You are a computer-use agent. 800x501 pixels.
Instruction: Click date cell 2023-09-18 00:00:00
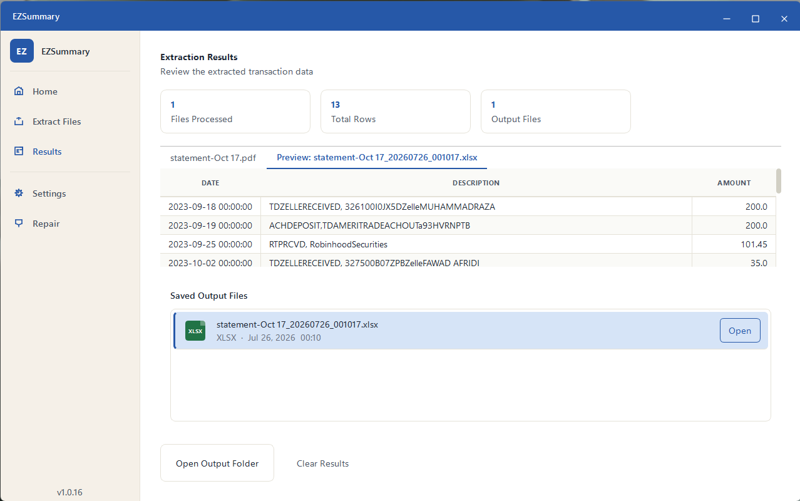210,207
